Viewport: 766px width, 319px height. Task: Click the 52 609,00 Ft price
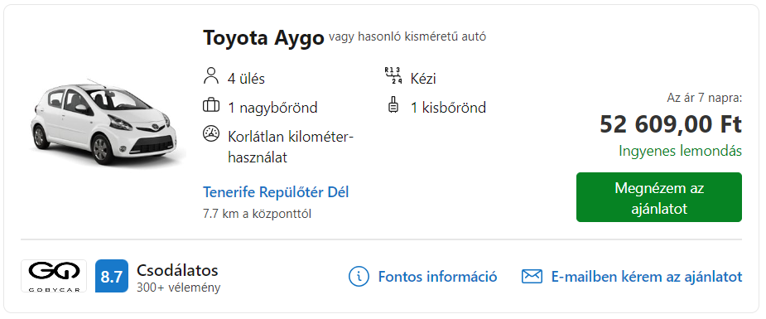671,124
